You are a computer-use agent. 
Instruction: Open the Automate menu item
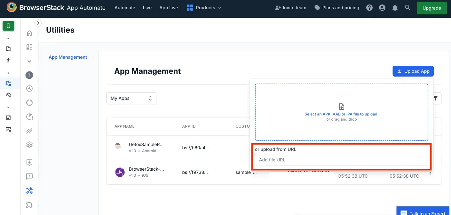[125, 7]
